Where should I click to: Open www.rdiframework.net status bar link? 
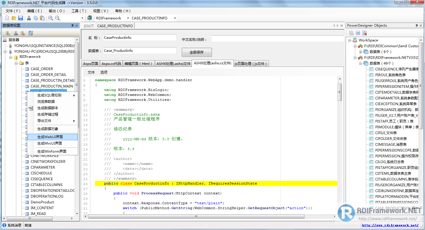[x=390, y=225]
